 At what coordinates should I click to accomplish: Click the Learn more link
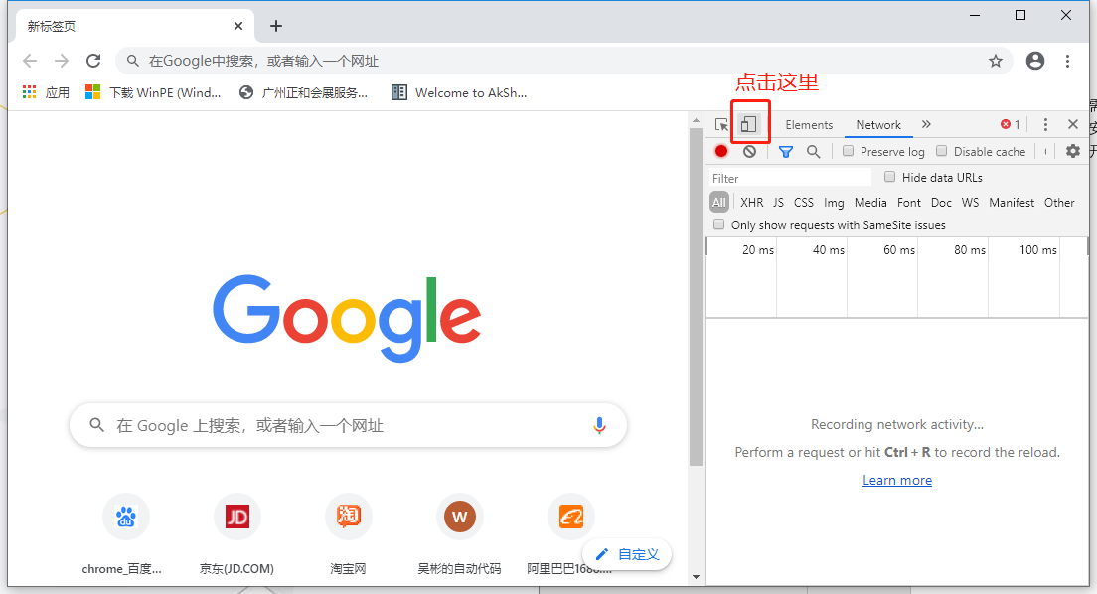(x=896, y=480)
